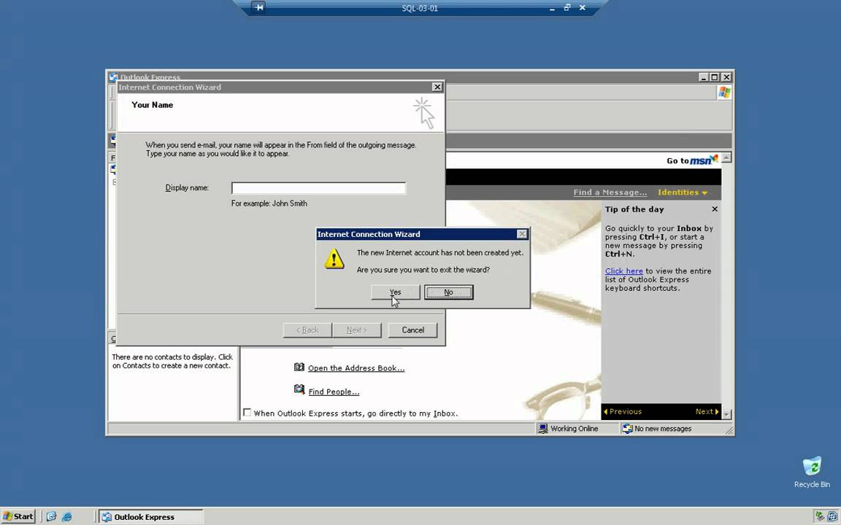Click the 'There are no contacts to display' text
841x525 pixels.
tap(172, 361)
